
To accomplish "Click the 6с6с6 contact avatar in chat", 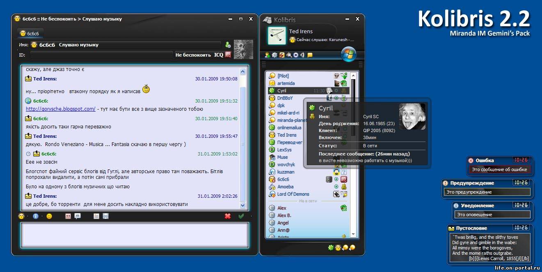I will tap(243, 49).
